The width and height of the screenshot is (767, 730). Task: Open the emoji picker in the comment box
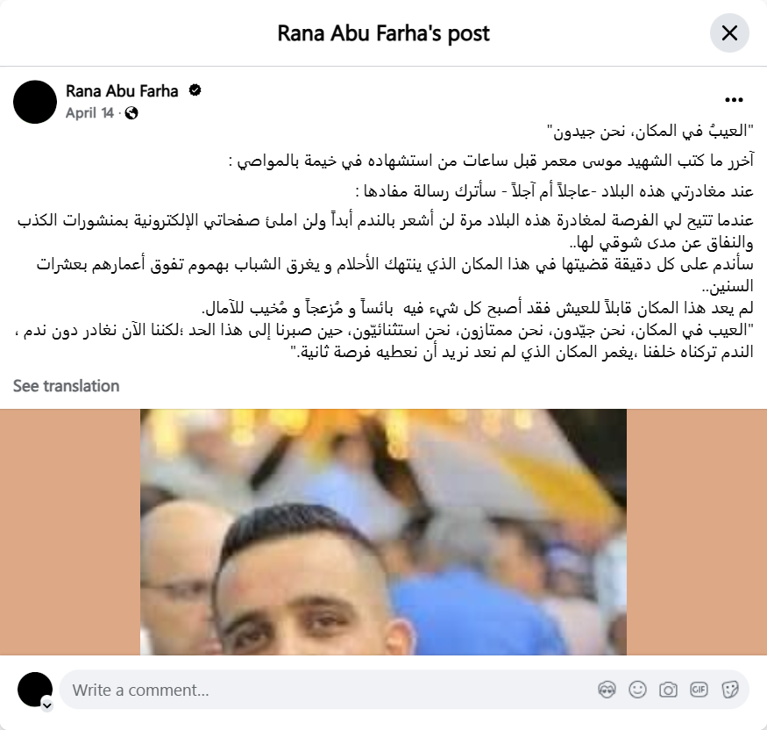pyautogui.click(x=637, y=690)
